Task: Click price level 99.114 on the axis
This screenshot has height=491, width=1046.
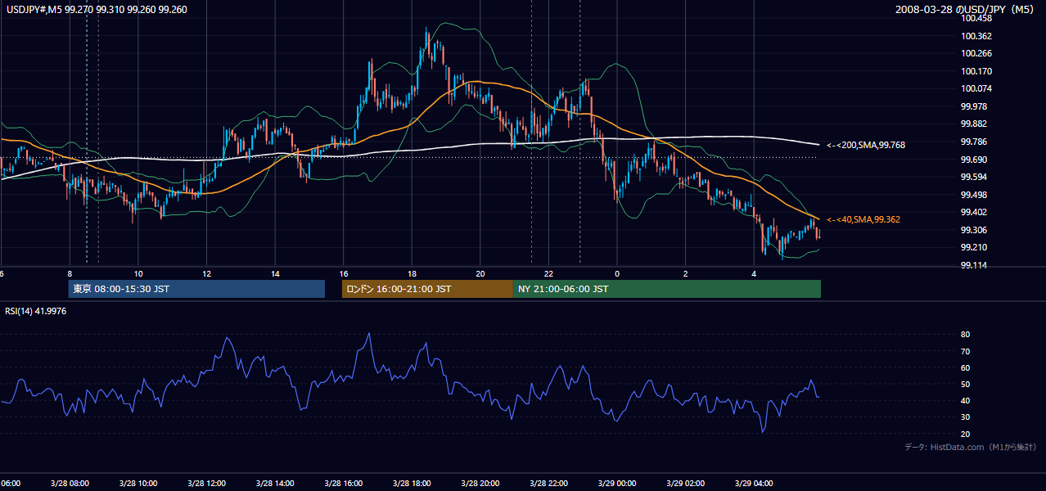Action: 973,265
